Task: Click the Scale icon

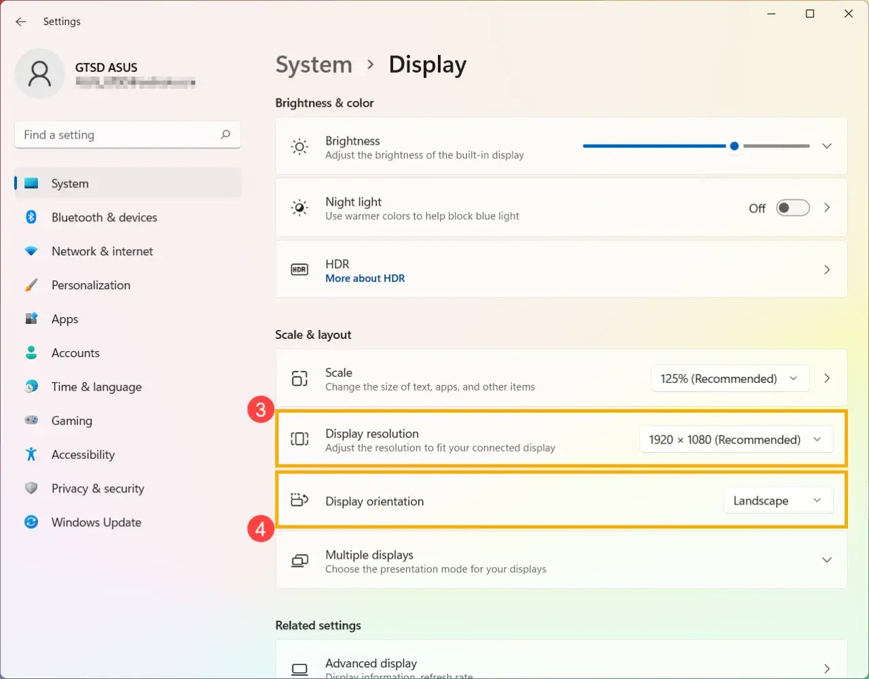Action: (299, 379)
